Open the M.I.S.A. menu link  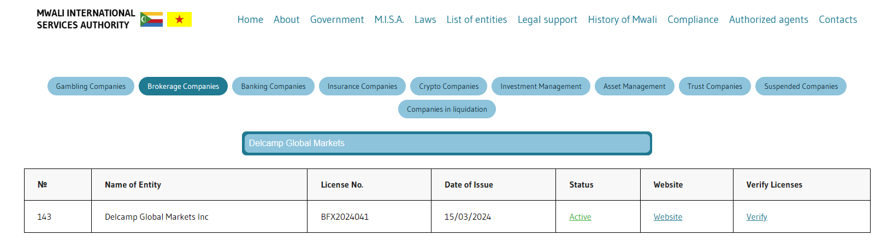point(389,20)
